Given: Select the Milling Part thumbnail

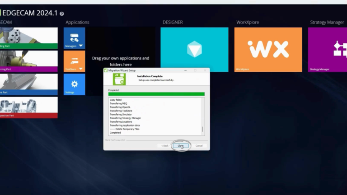Looking at the screenshot, I should 28,38.
